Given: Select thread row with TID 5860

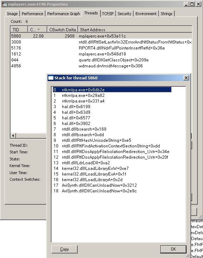Looking at the screenshot, I should (x=101, y=36).
